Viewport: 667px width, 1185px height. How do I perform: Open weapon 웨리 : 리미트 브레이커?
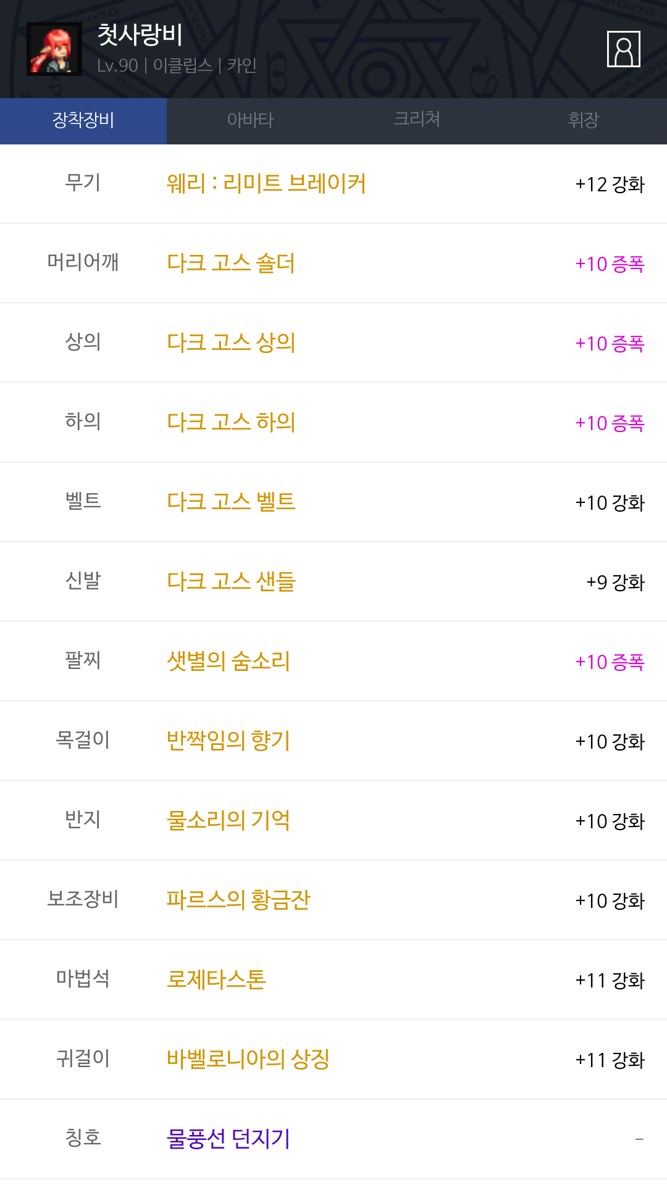point(266,184)
